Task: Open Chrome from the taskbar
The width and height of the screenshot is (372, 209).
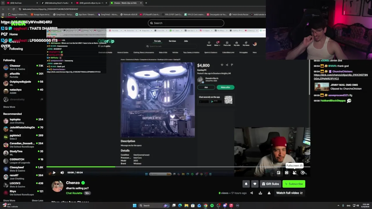Action: click(205, 206)
